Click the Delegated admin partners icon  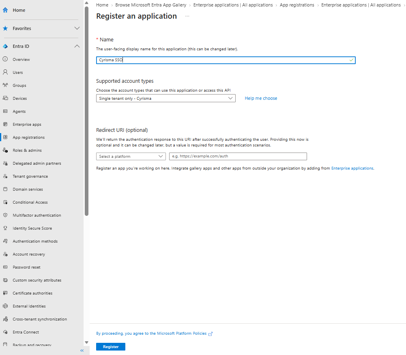coord(5,163)
